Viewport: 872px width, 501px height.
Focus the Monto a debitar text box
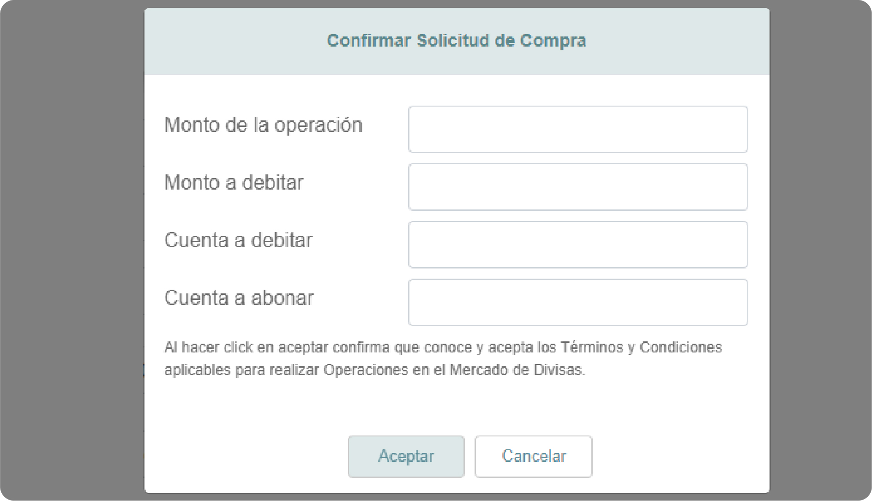pyautogui.click(x=577, y=187)
